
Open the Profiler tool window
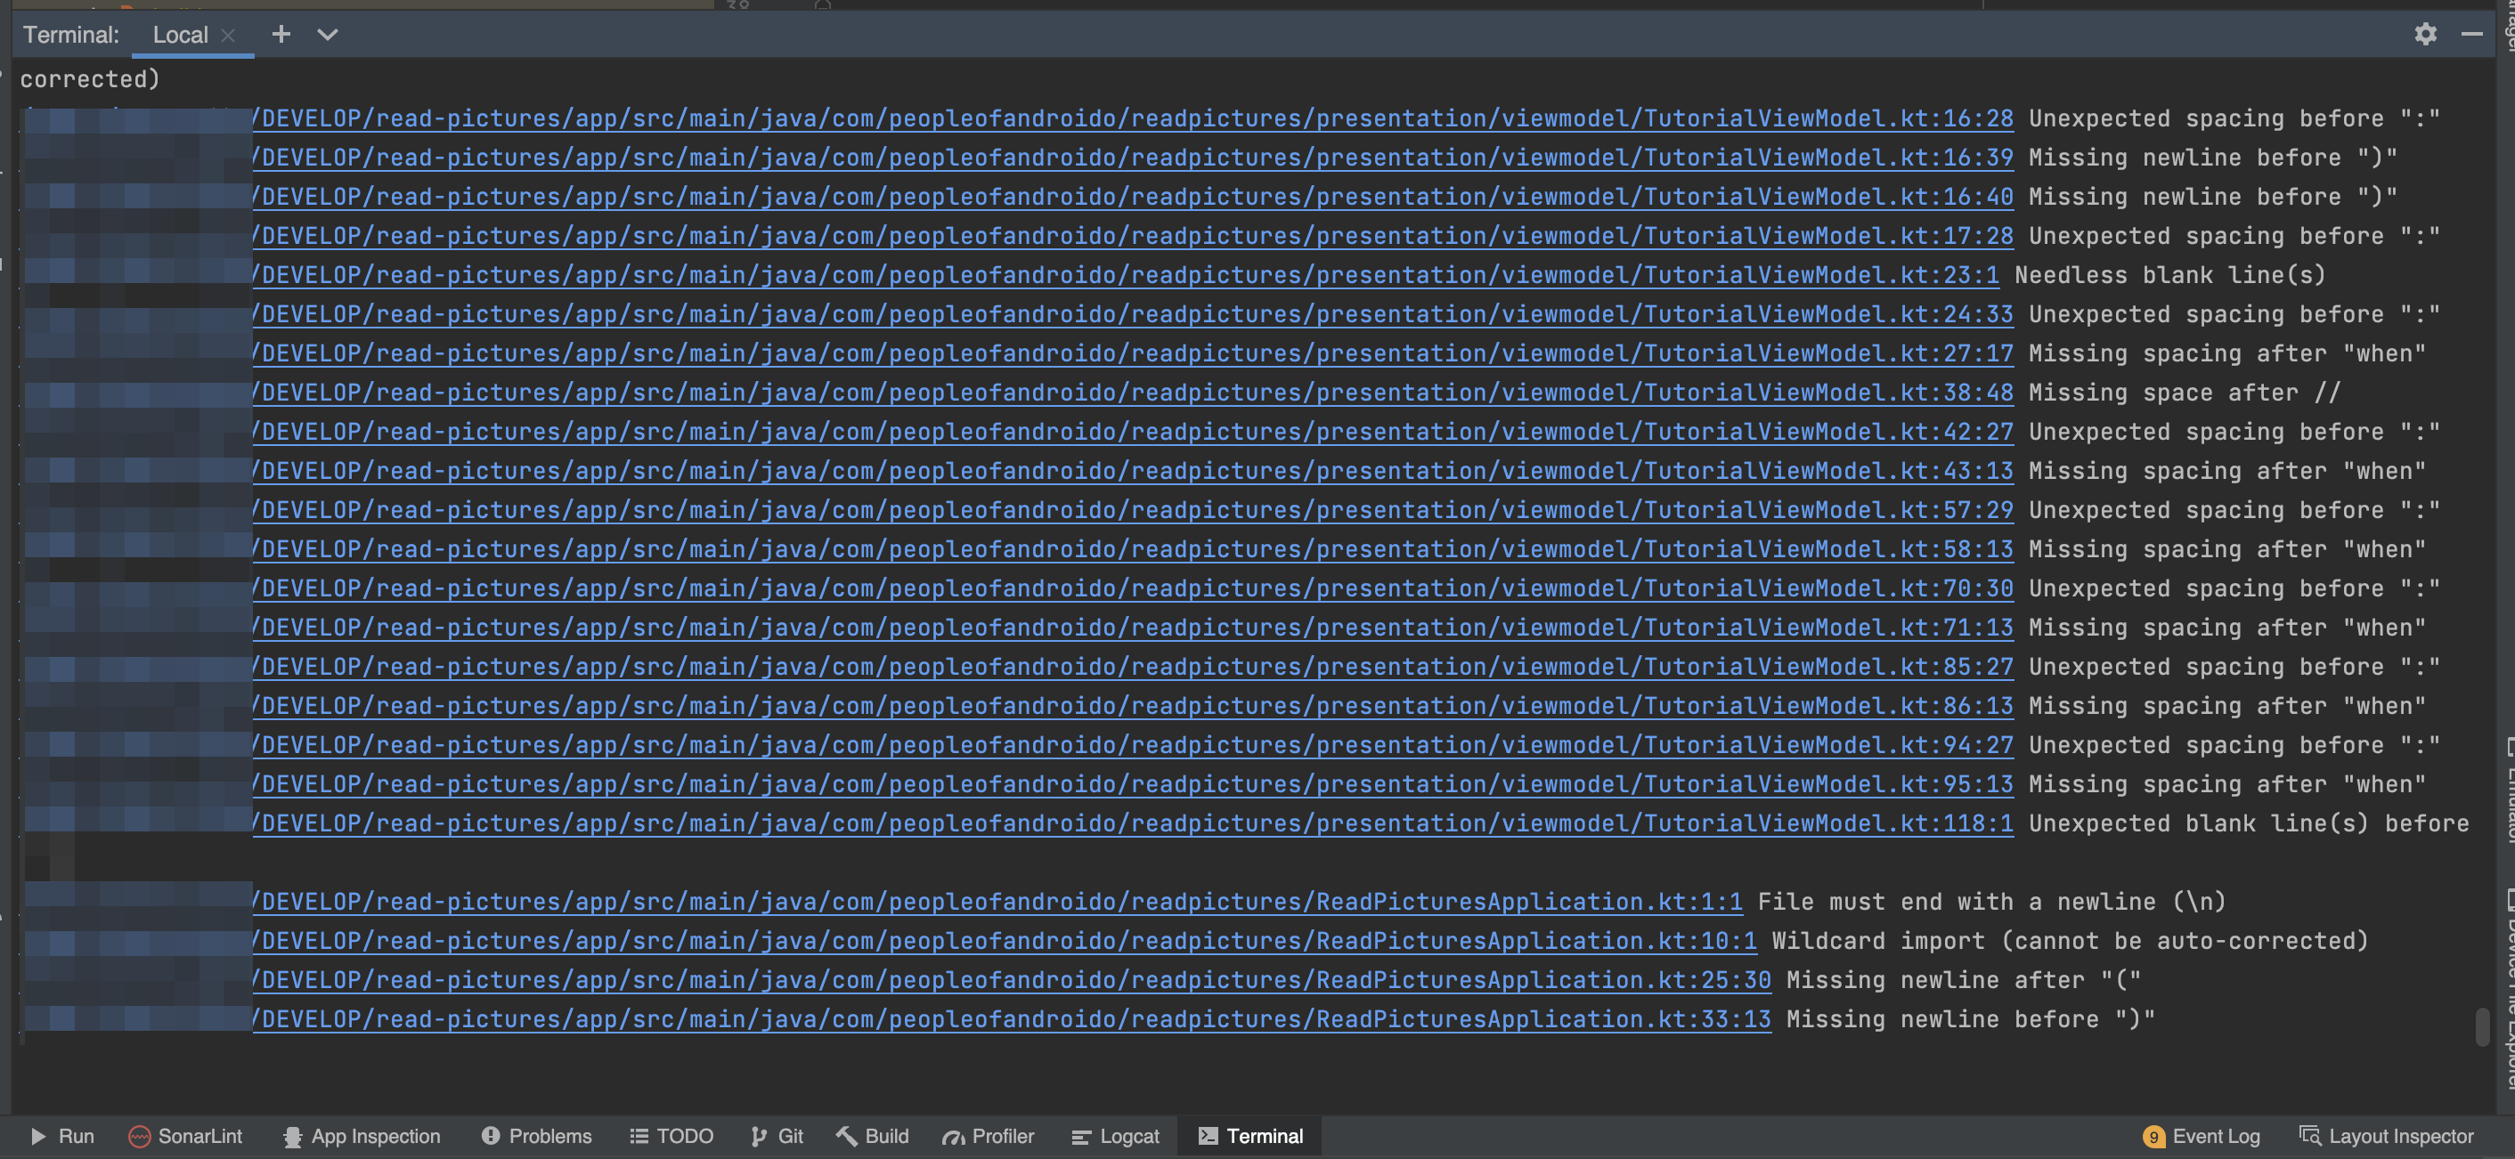click(988, 1136)
